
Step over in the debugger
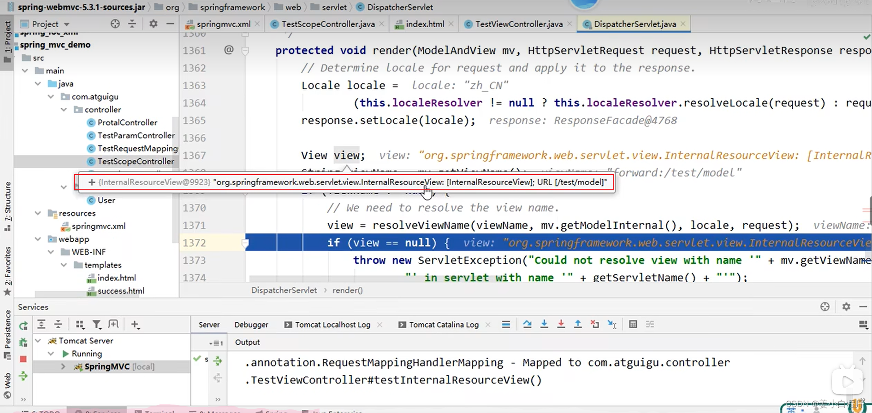tap(527, 325)
